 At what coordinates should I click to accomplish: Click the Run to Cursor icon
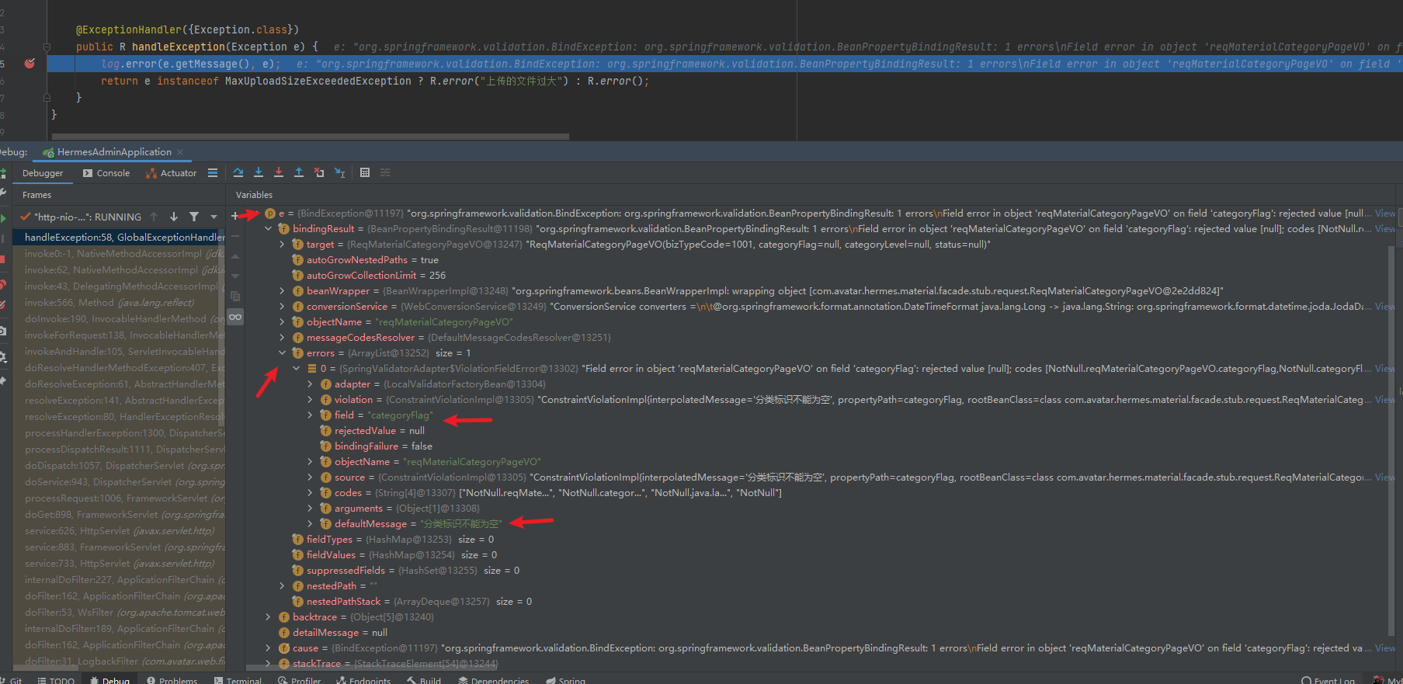pos(339,172)
